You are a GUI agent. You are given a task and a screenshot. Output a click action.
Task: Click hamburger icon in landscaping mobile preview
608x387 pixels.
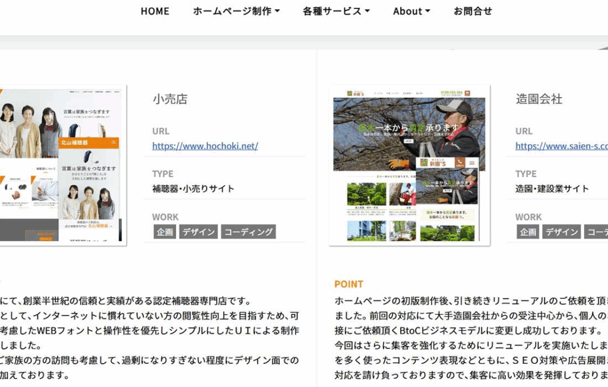point(472,163)
